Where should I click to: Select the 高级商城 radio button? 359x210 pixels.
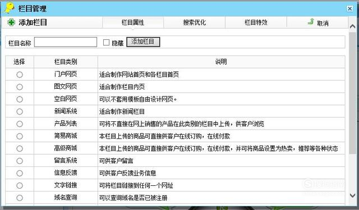coord(20,149)
